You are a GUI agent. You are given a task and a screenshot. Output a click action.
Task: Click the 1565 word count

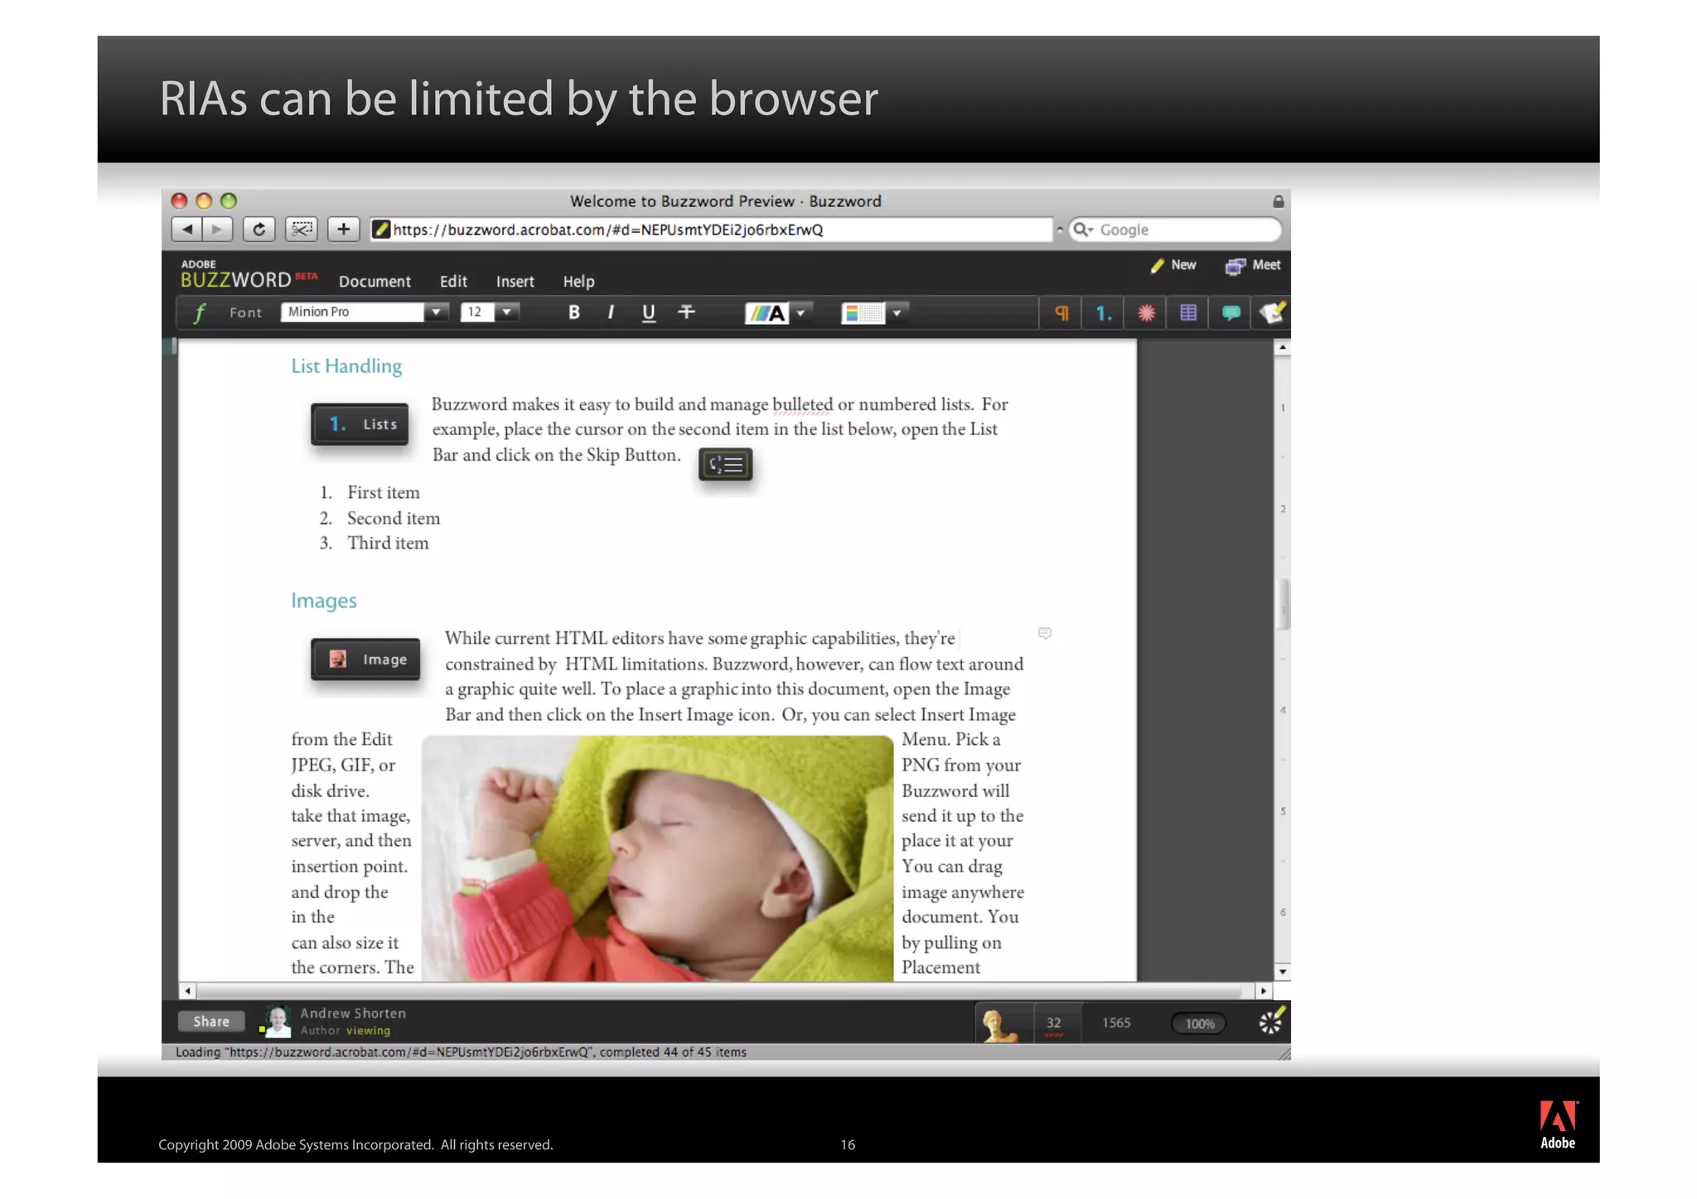[1116, 1023]
